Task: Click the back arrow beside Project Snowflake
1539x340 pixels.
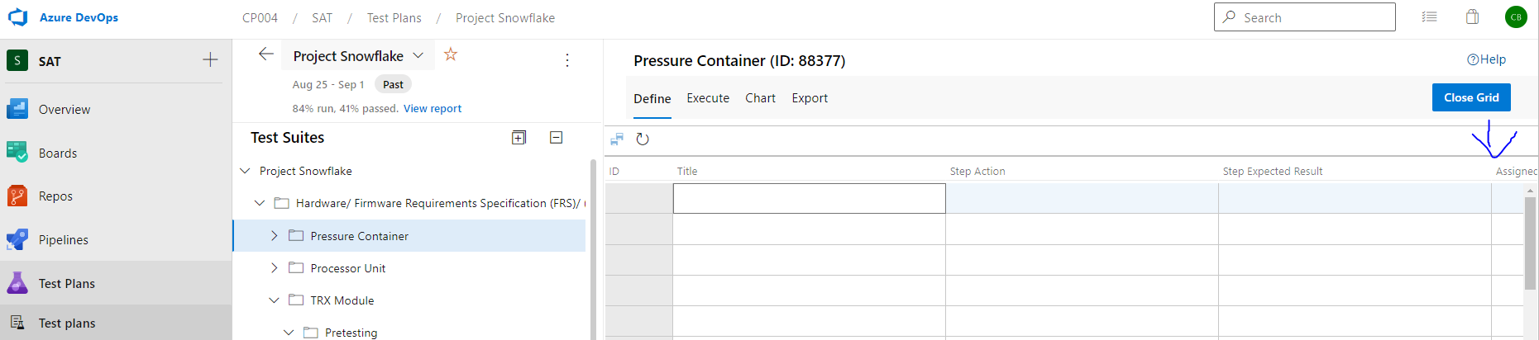Action: pos(265,54)
